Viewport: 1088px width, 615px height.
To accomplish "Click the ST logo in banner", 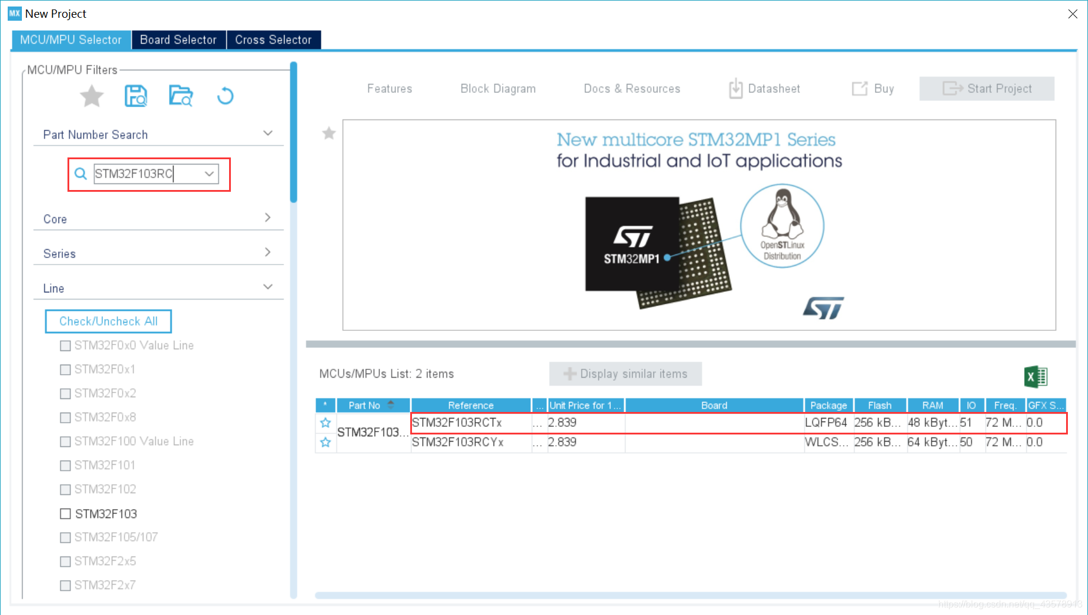I will pyautogui.click(x=823, y=308).
